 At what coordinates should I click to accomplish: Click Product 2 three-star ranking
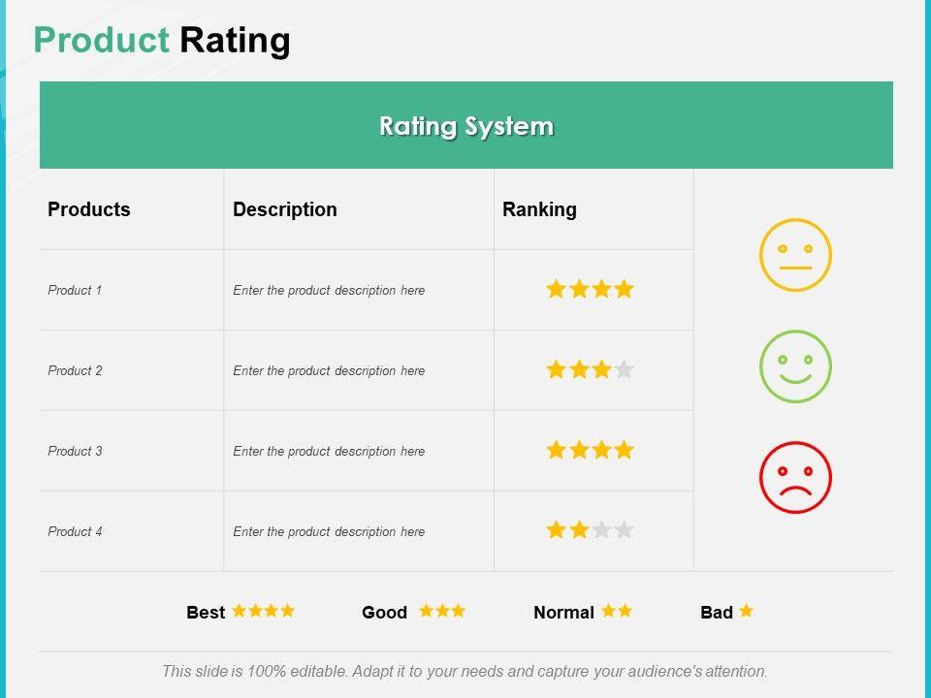pos(590,369)
